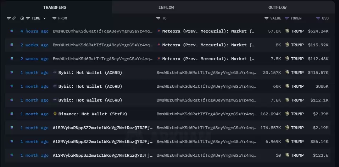Click the Bybit icon in the 30.157K row

(x=55, y=73)
